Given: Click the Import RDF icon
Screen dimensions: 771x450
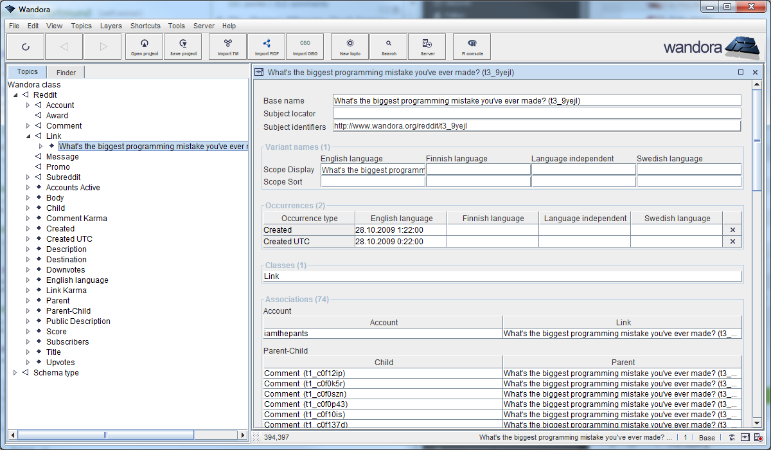Looking at the screenshot, I should [x=267, y=47].
